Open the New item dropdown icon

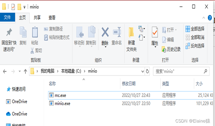click(142, 29)
